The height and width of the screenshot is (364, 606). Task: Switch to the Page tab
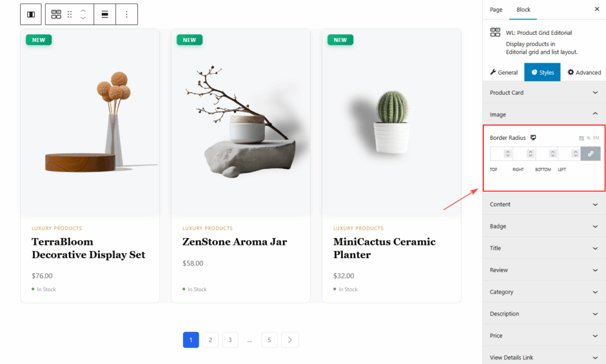click(496, 9)
